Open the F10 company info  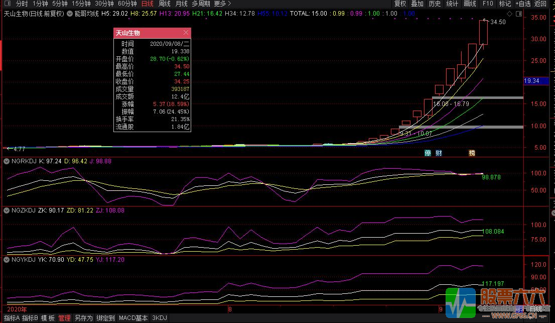(488, 4)
